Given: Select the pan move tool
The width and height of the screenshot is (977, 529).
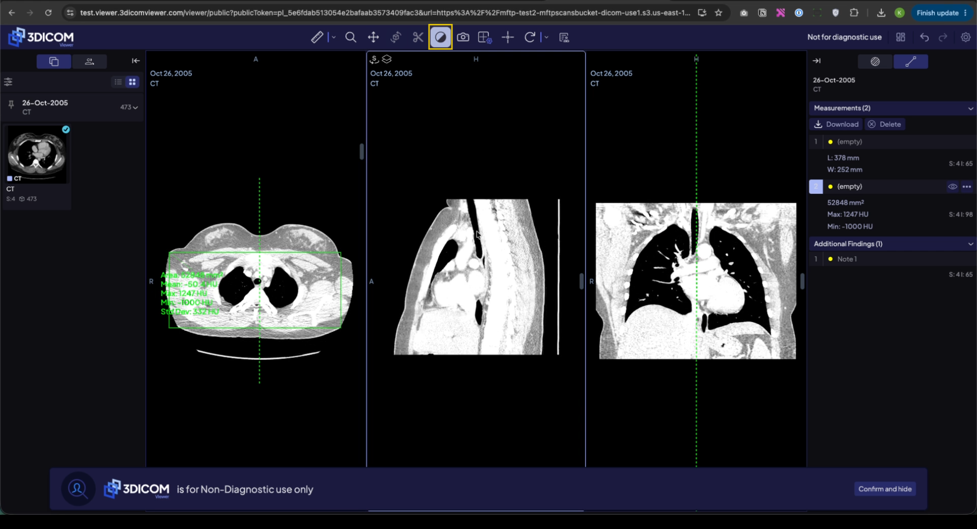Looking at the screenshot, I should coord(373,37).
